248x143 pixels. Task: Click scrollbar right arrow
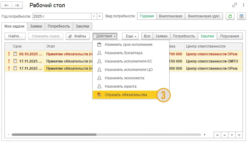click(x=205, y=135)
